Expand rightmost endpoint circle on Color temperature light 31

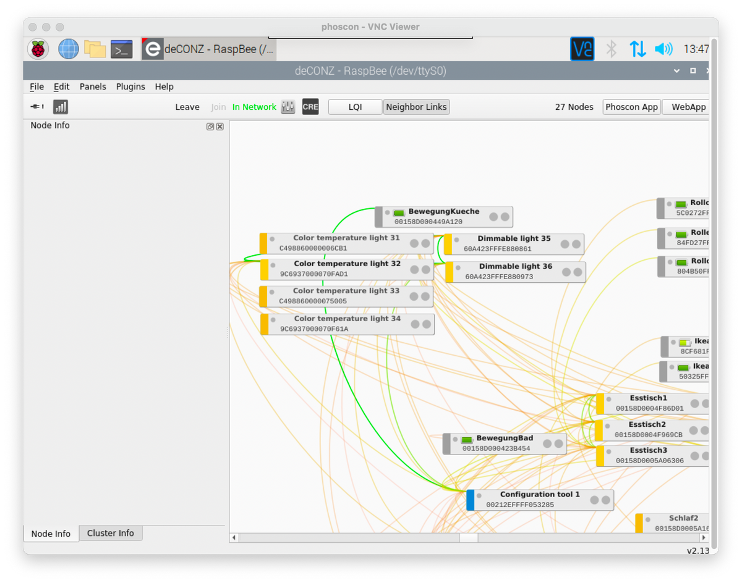[425, 243]
